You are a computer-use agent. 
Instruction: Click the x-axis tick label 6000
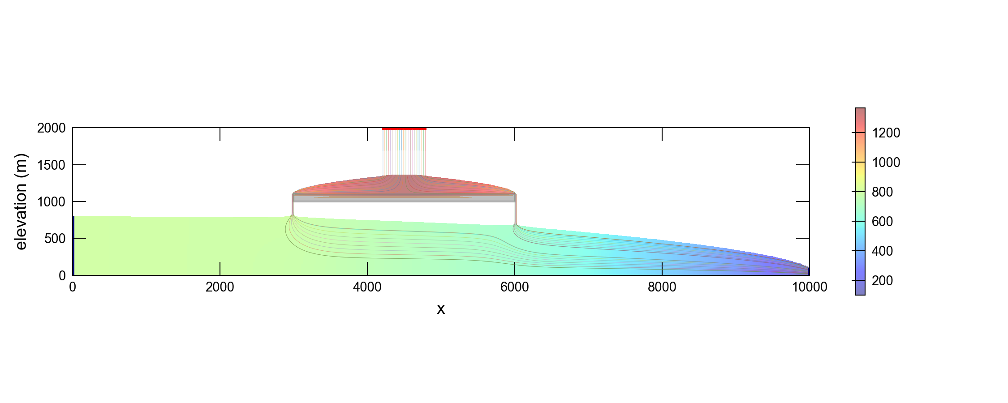[x=514, y=287]
